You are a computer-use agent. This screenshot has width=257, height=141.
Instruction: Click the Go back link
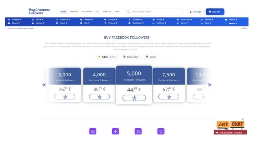(245, 28)
